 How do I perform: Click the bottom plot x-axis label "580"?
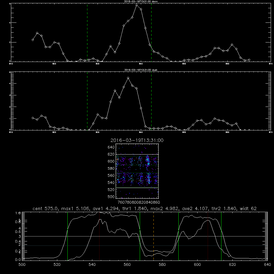pyautogui.click(x=162, y=265)
